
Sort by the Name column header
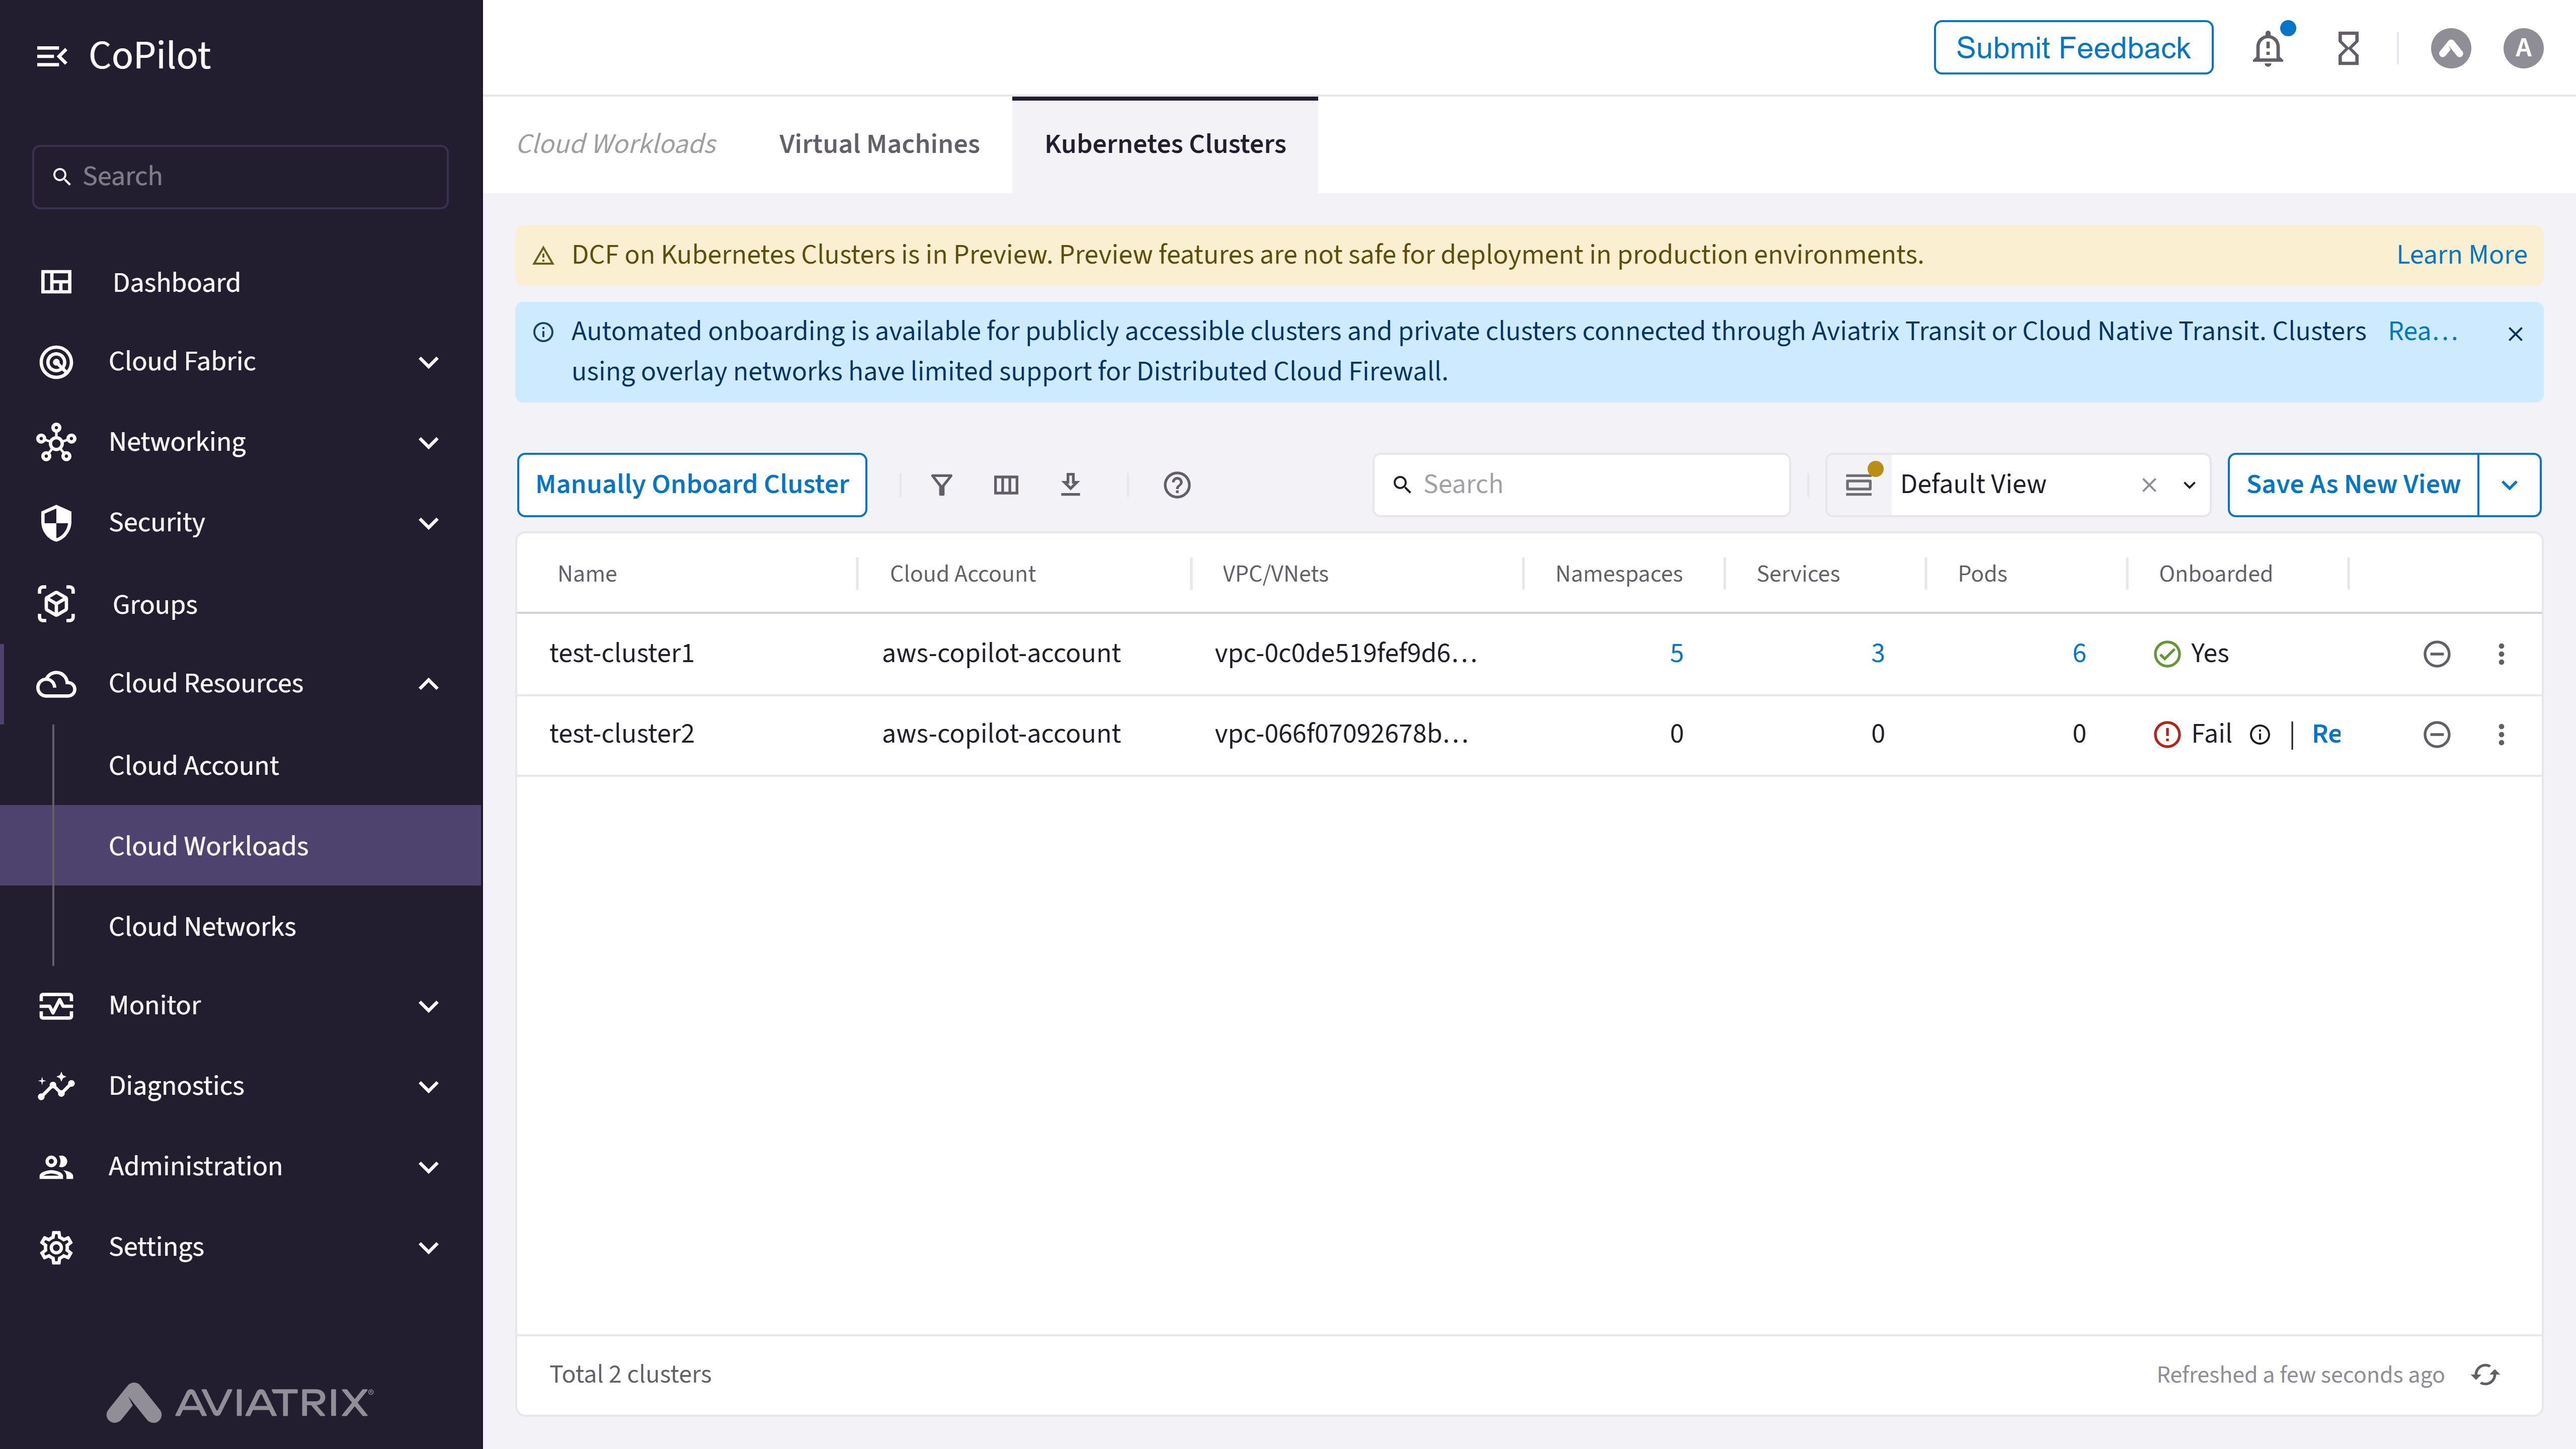587,574
